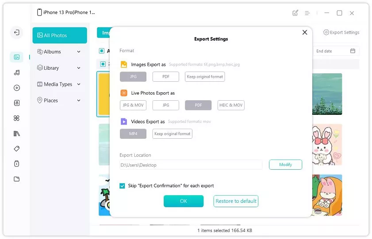Open the Contacts section in the sidebar
Screen dimensions: 372x239
(x=17, y=103)
